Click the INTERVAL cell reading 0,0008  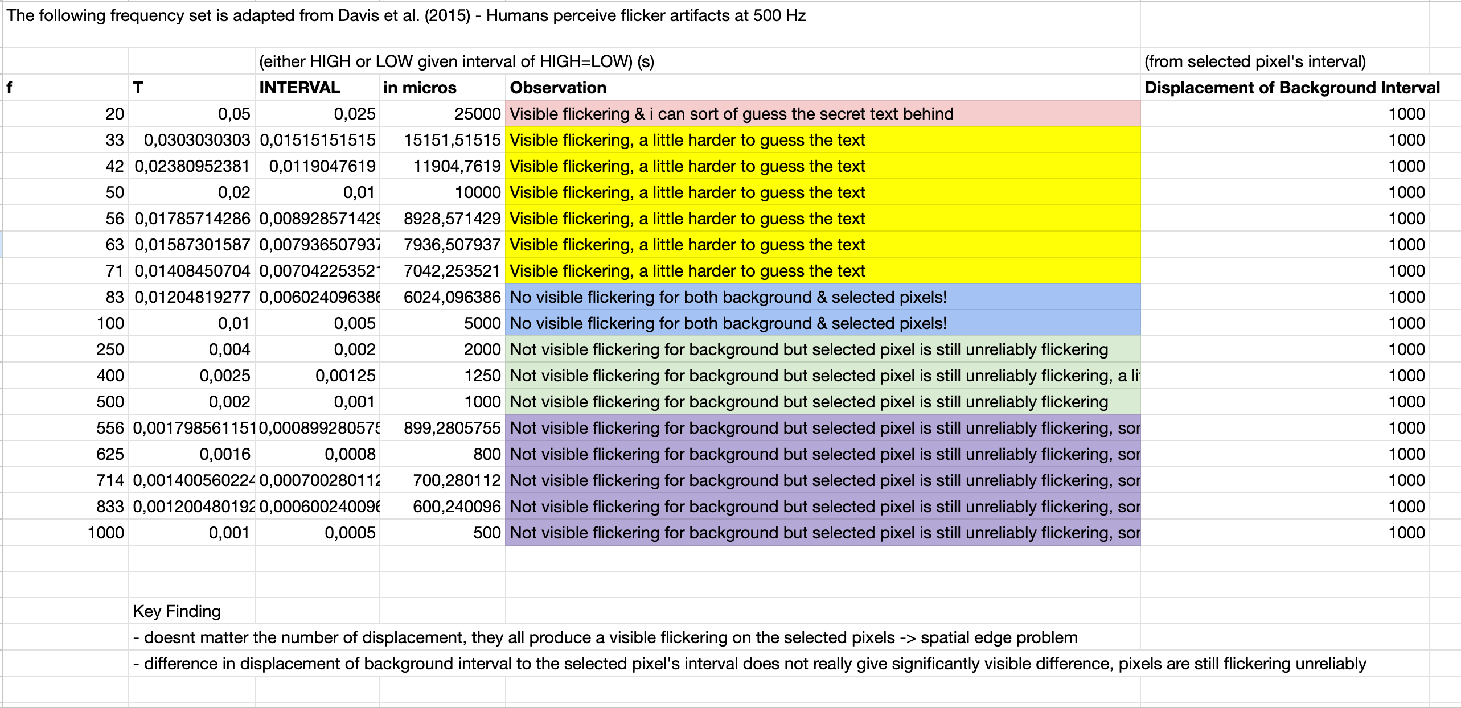tap(317, 454)
